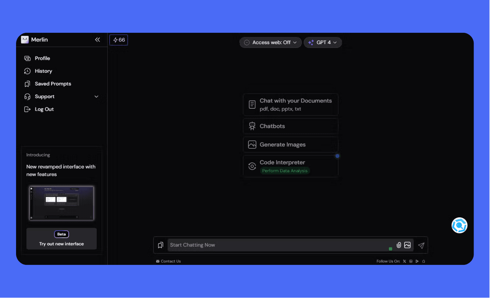
Task: Click 'New revamped interface with new features' text
Action: pyautogui.click(x=61, y=171)
